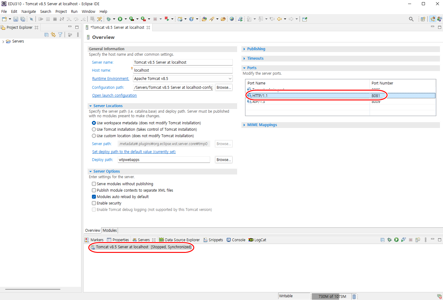
Task: Click the Debug bug toolbar icon
Action: coord(108,19)
